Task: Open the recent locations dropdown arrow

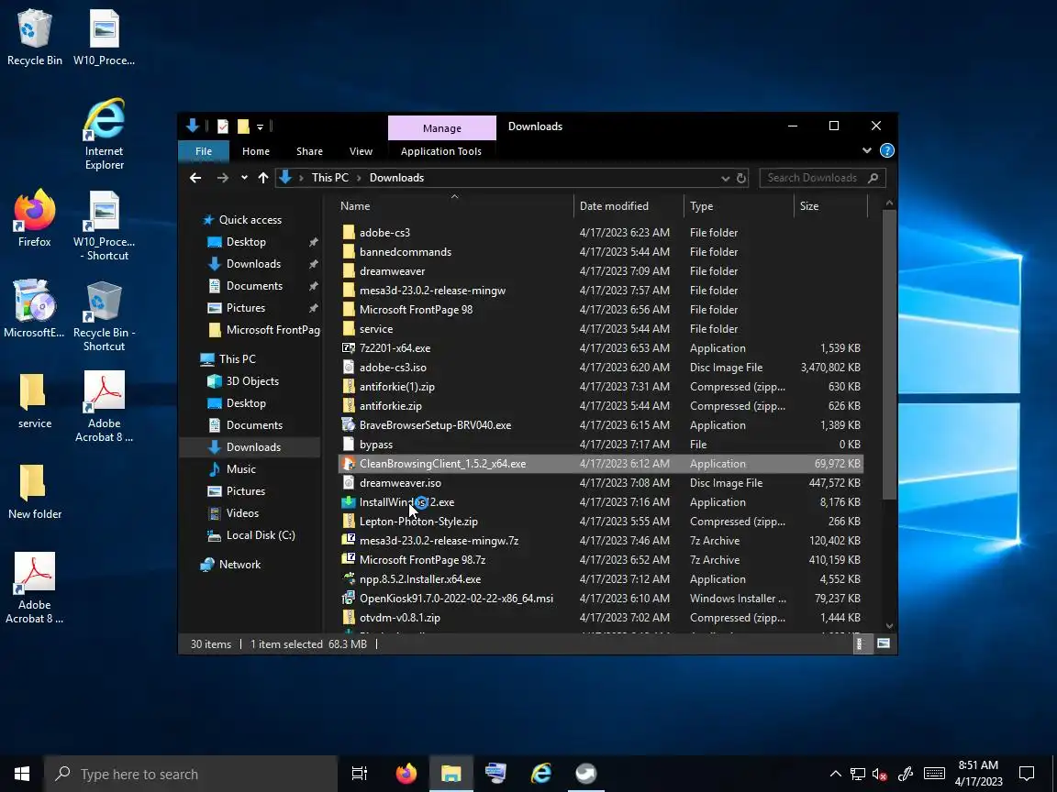Action: 244,178
